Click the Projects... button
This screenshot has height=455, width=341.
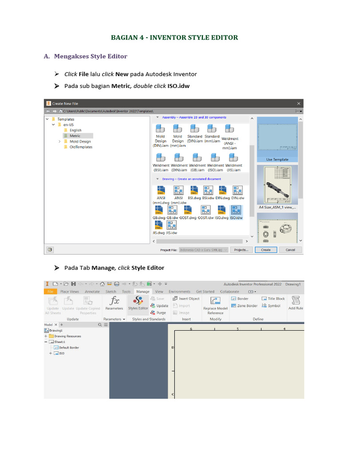point(241,250)
